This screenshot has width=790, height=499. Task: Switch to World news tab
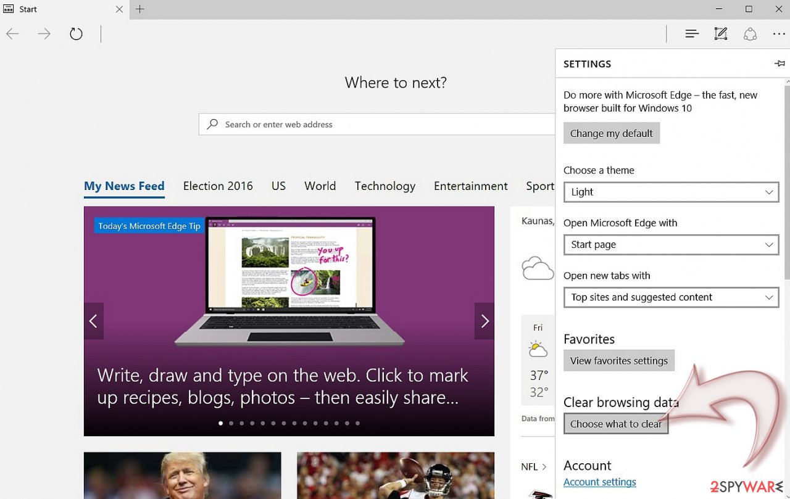(x=320, y=186)
